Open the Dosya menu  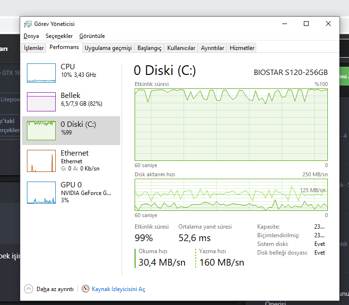tap(31, 36)
